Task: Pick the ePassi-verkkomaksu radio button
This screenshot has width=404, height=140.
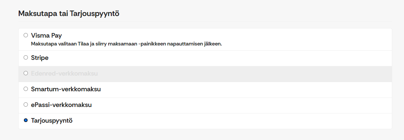Action: (x=26, y=105)
